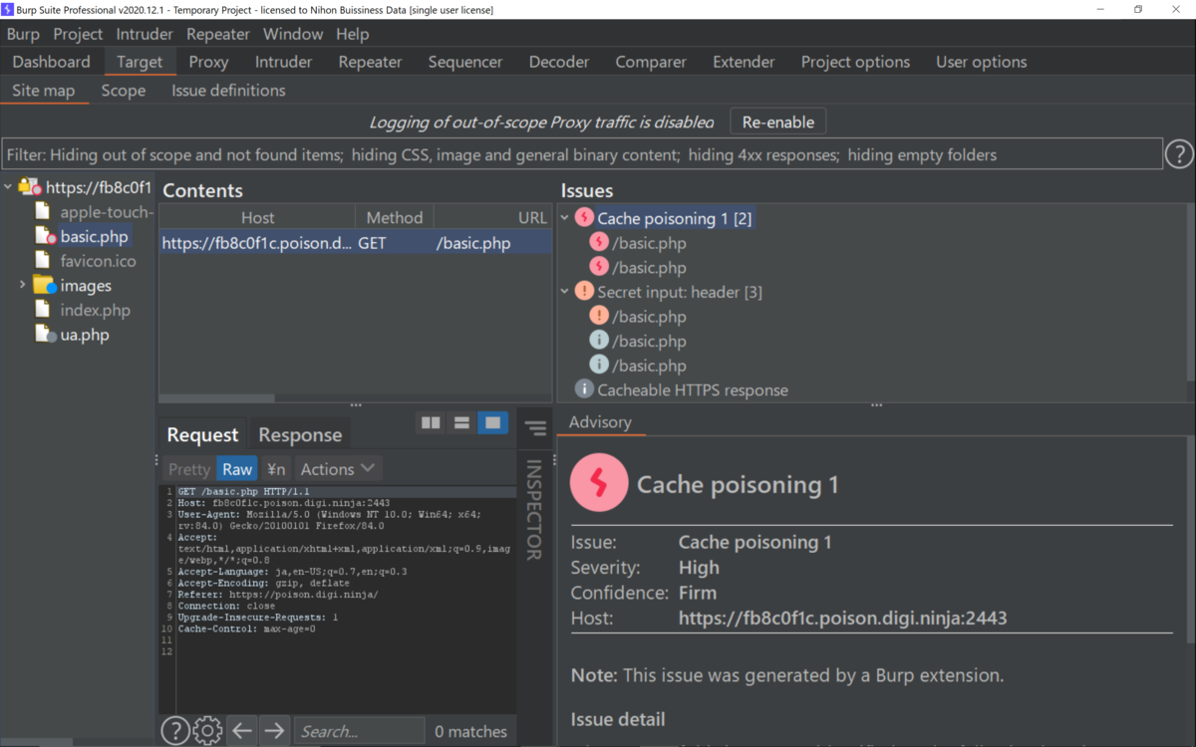Click the Cache poisoning 1 severity icon in Advisory

[x=598, y=484]
